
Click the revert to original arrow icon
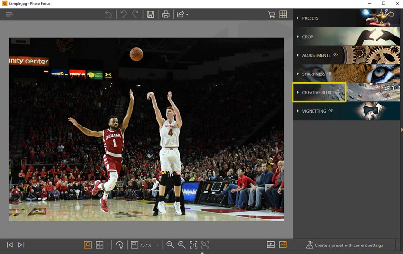(109, 14)
